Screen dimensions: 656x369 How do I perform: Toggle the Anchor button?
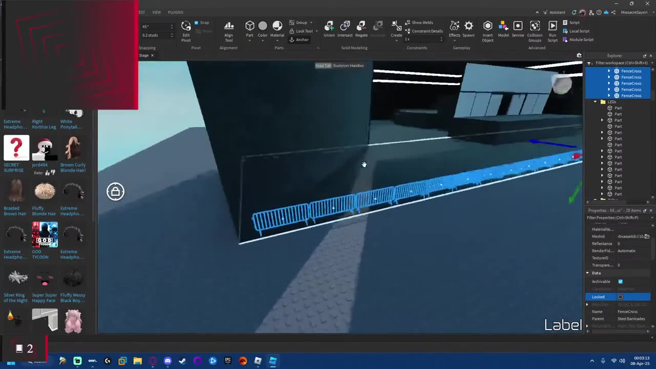tap(299, 39)
